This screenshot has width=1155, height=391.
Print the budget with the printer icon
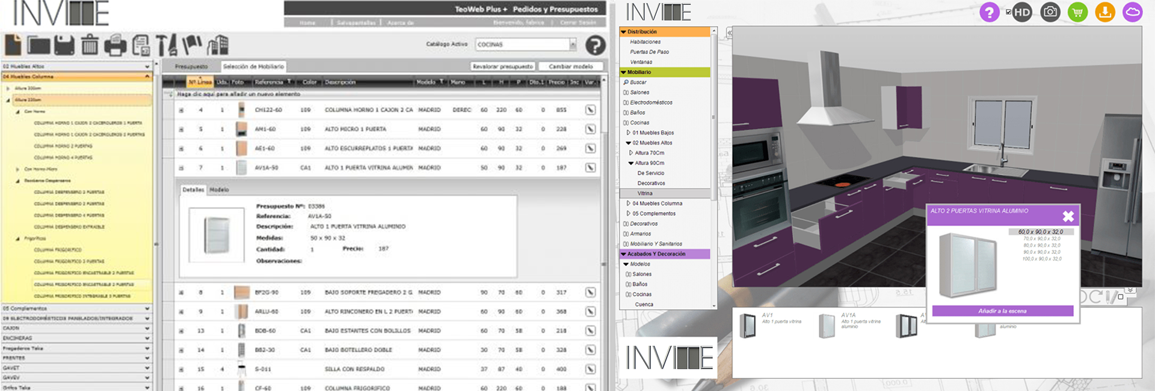115,46
